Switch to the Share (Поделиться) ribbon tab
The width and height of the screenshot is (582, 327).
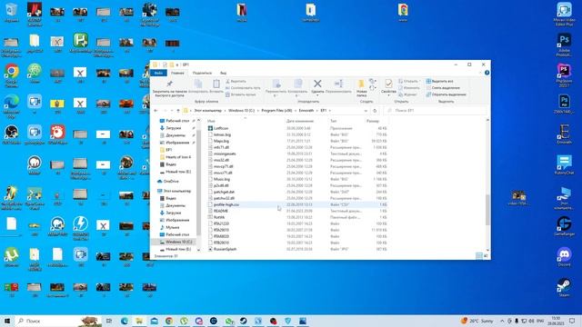coord(202,73)
